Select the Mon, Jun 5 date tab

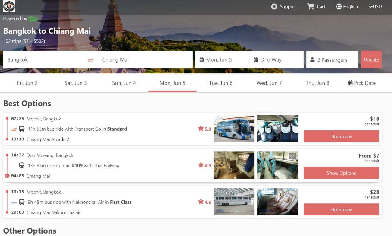click(172, 83)
